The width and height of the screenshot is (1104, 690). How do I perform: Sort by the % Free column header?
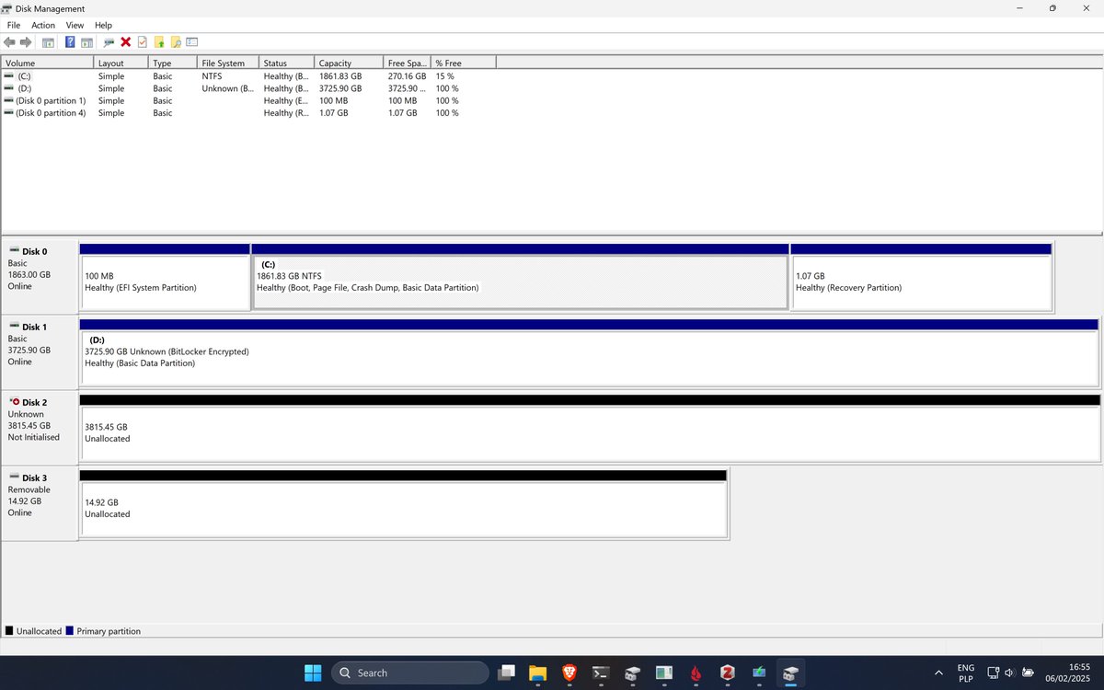point(463,63)
